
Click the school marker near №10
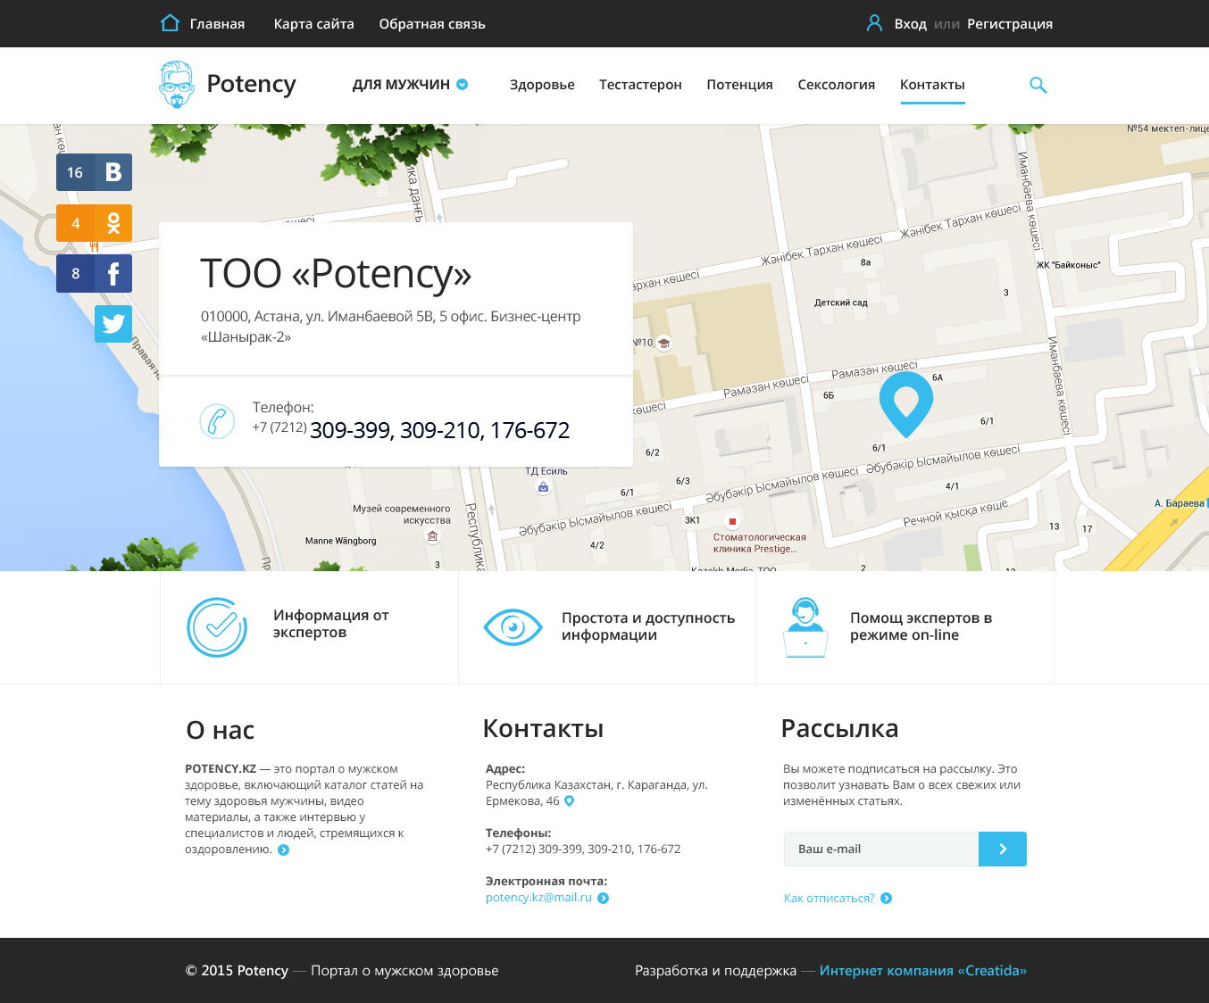pyautogui.click(x=663, y=343)
